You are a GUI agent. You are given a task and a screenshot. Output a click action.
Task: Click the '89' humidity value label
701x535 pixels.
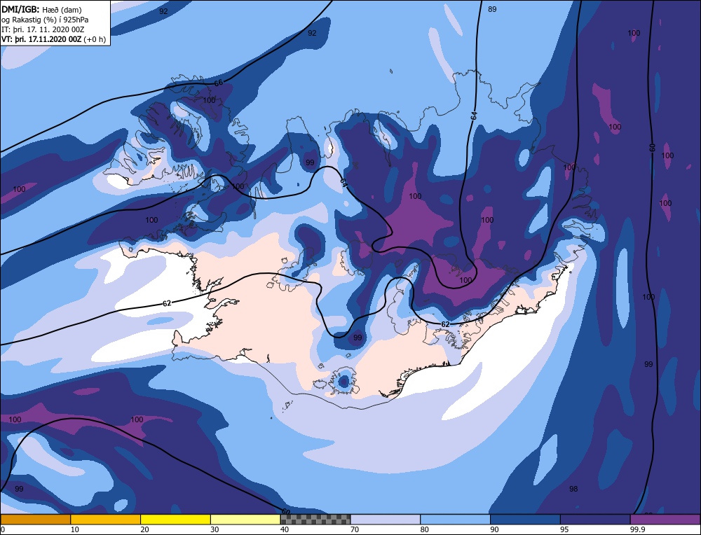click(492, 9)
